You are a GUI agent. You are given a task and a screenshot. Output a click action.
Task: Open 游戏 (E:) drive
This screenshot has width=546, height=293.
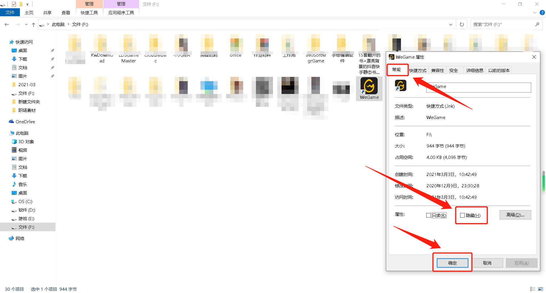[x=23, y=218]
